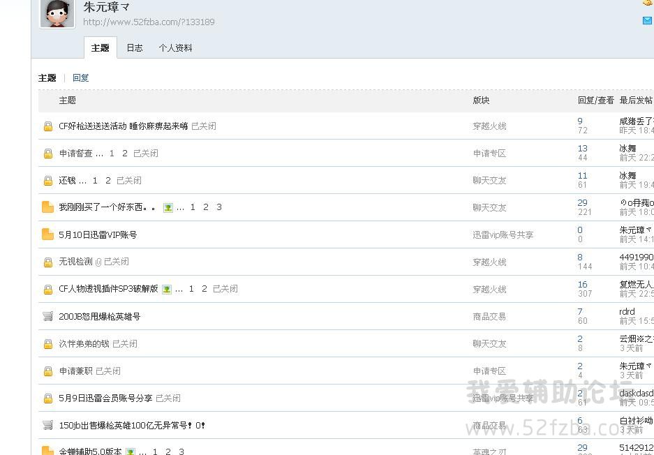The width and height of the screenshot is (654, 455).
Task: Click lock icon beside 次件弟弟的钱
Action: (x=48, y=343)
